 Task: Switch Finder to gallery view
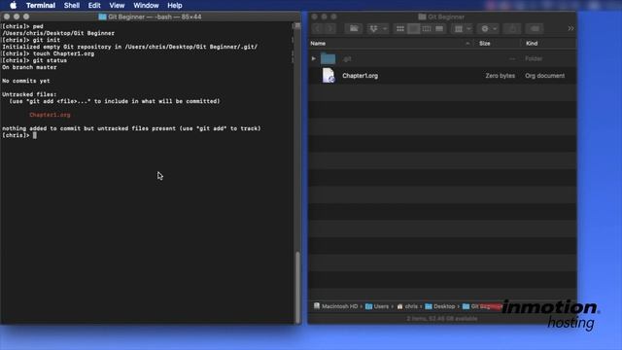tap(439, 28)
